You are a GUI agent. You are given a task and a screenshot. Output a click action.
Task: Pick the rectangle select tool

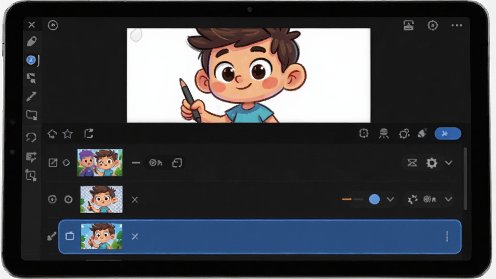tap(31, 115)
